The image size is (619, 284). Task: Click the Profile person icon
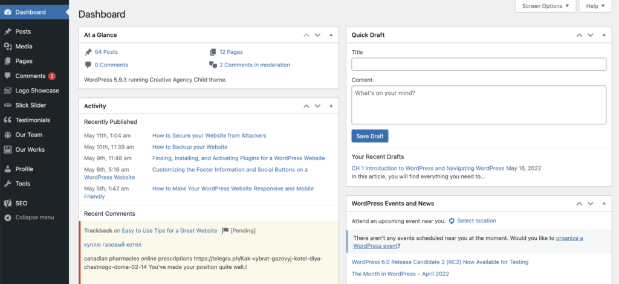[7, 169]
